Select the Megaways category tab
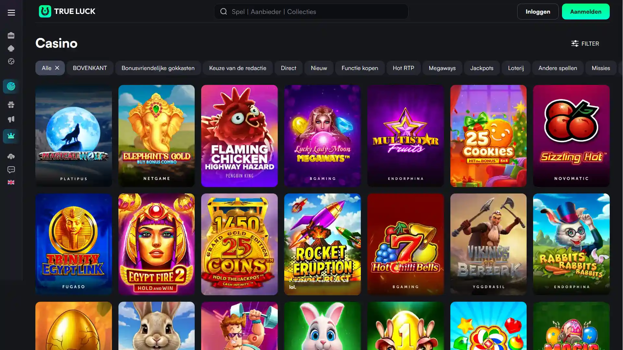 [442, 68]
